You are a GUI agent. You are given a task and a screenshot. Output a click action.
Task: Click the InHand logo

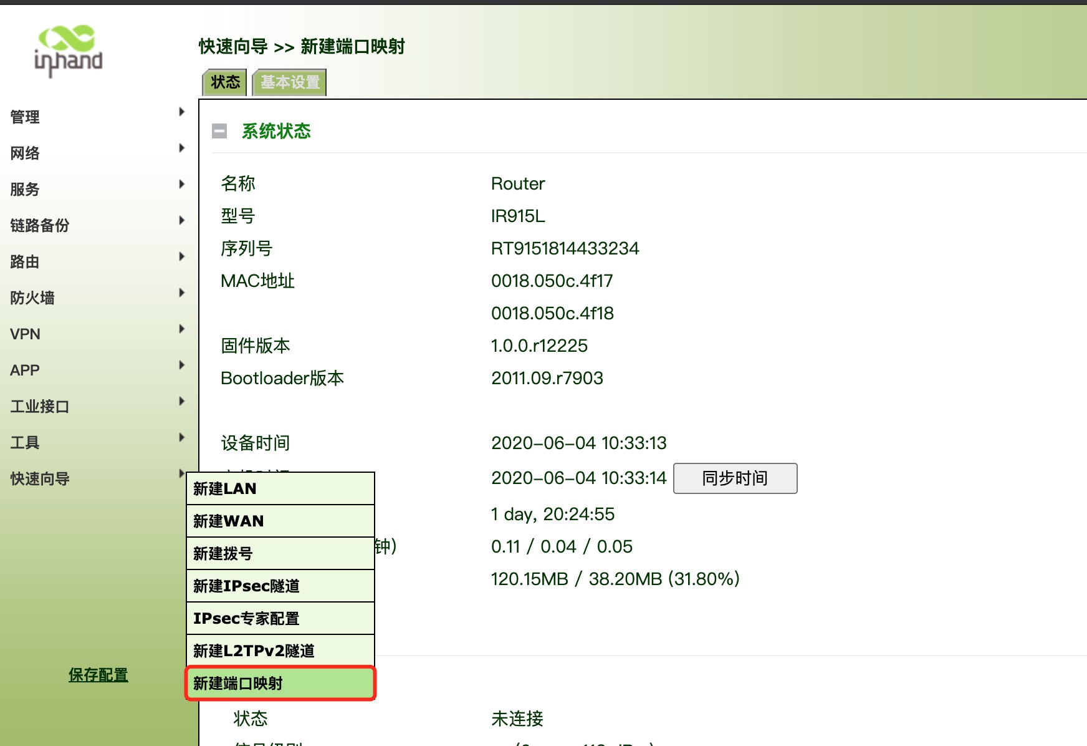tap(68, 51)
